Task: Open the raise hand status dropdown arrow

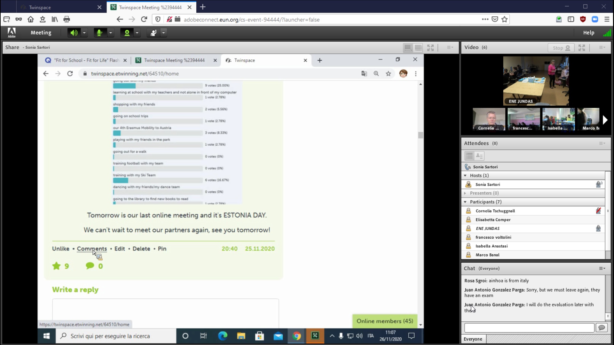Action: pos(163,33)
